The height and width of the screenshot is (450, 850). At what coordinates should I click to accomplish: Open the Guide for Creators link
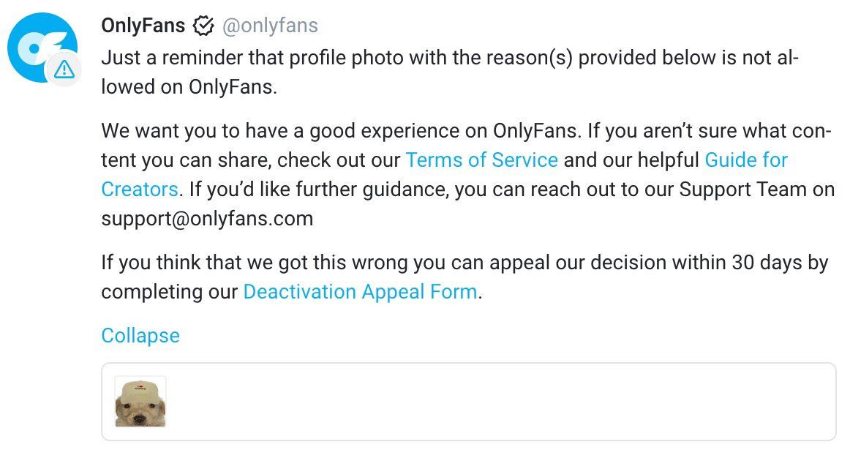coord(745,160)
